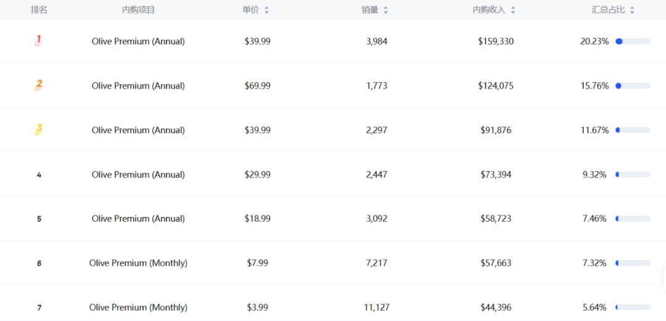Click the yellow rank 3 medal icon

coord(38,129)
